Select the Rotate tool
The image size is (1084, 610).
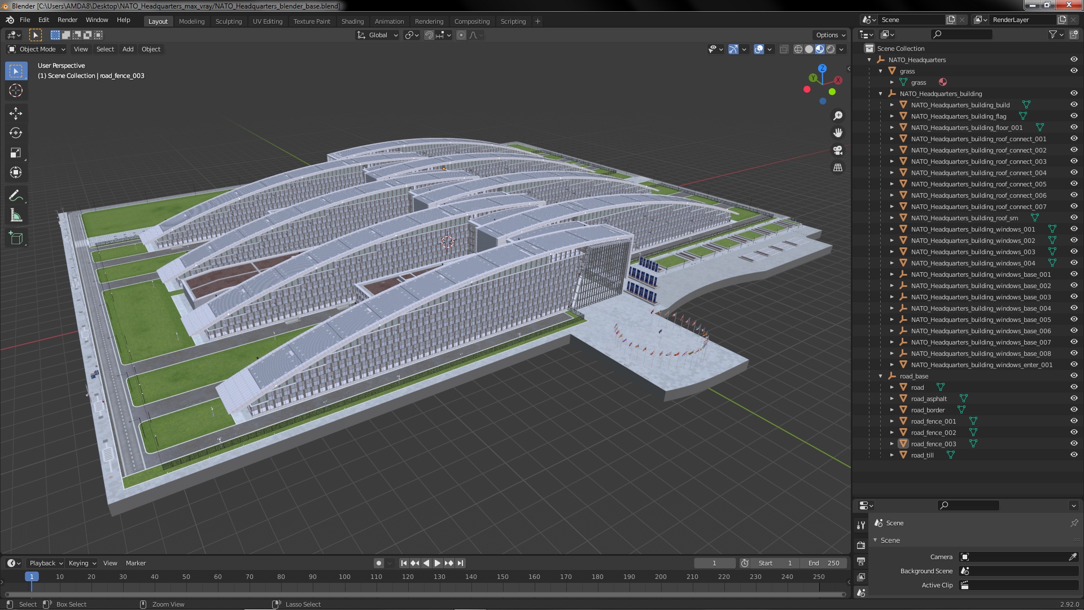point(16,133)
